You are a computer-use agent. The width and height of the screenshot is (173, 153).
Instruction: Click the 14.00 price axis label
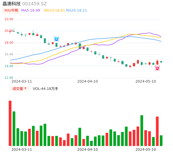[x=9, y=66]
